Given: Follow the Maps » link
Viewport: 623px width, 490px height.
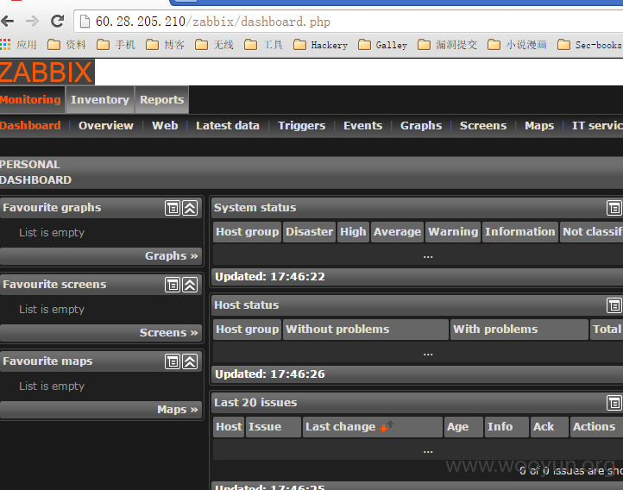Looking at the screenshot, I should point(177,409).
